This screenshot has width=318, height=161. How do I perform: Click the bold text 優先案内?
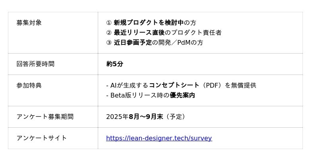(x=182, y=95)
